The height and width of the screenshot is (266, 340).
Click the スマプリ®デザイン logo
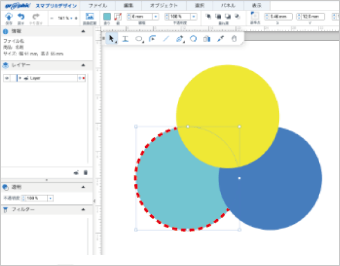56,6
